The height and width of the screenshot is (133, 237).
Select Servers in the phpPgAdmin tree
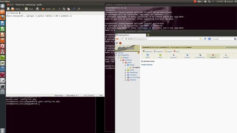pos(120,53)
